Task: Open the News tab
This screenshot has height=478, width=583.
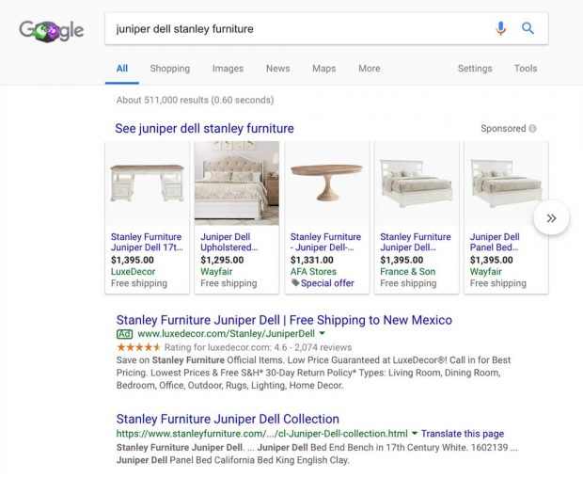Action: [277, 69]
